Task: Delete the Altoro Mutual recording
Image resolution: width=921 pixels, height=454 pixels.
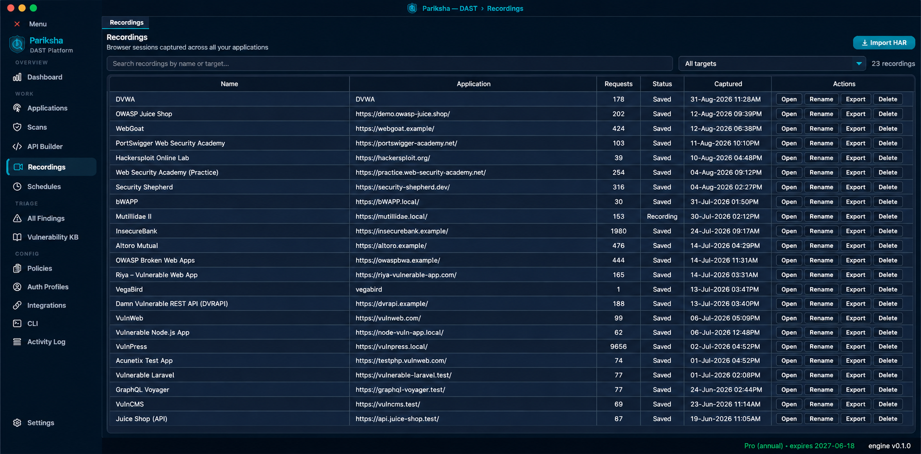Action: pos(887,246)
